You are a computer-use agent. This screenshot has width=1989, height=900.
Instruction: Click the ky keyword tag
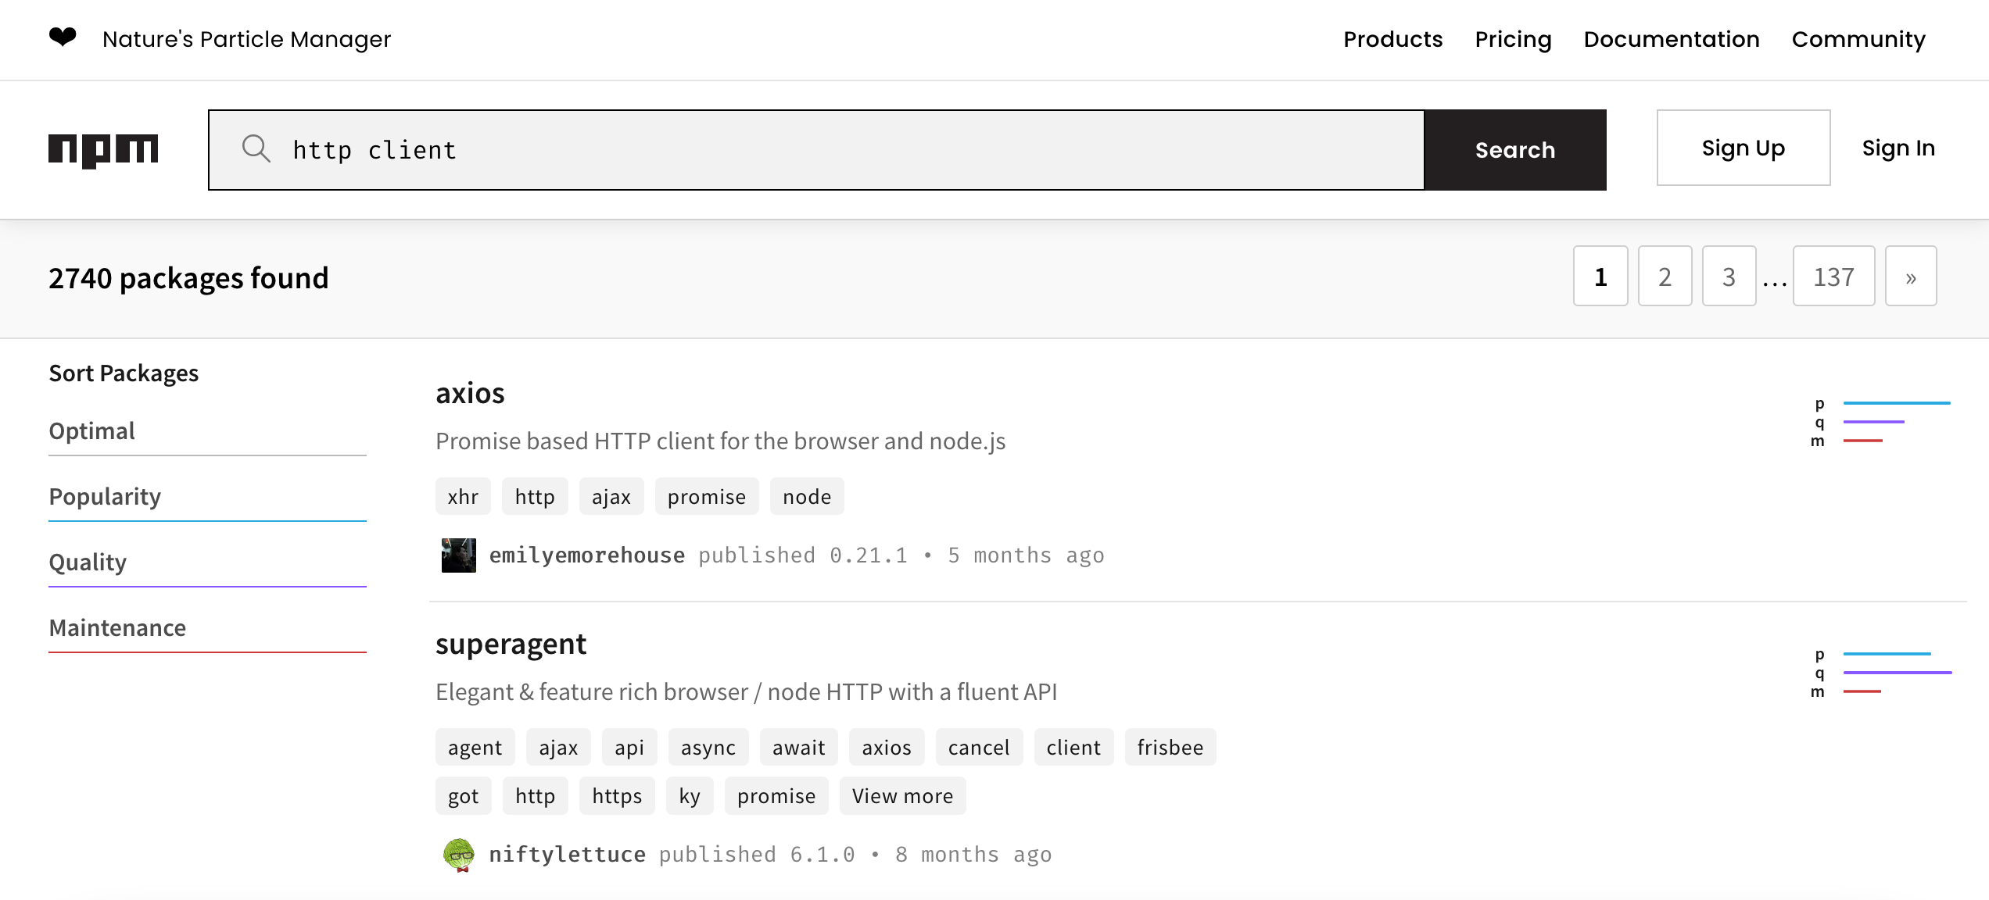(690, 796)
